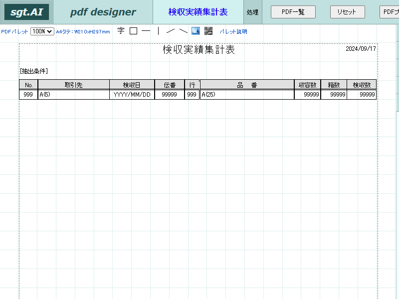Click the blue 検収実績集計表 header title
399x299 pixels.
click(198, 12)
